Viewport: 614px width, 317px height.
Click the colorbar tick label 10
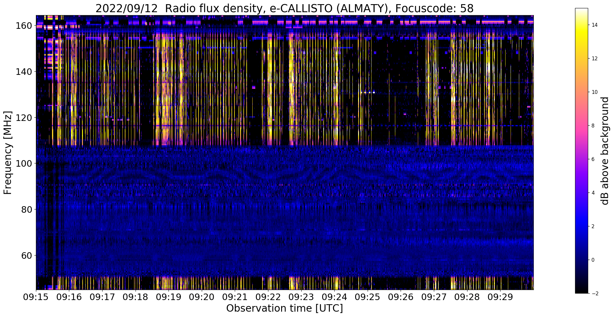[x=595, y=92]
